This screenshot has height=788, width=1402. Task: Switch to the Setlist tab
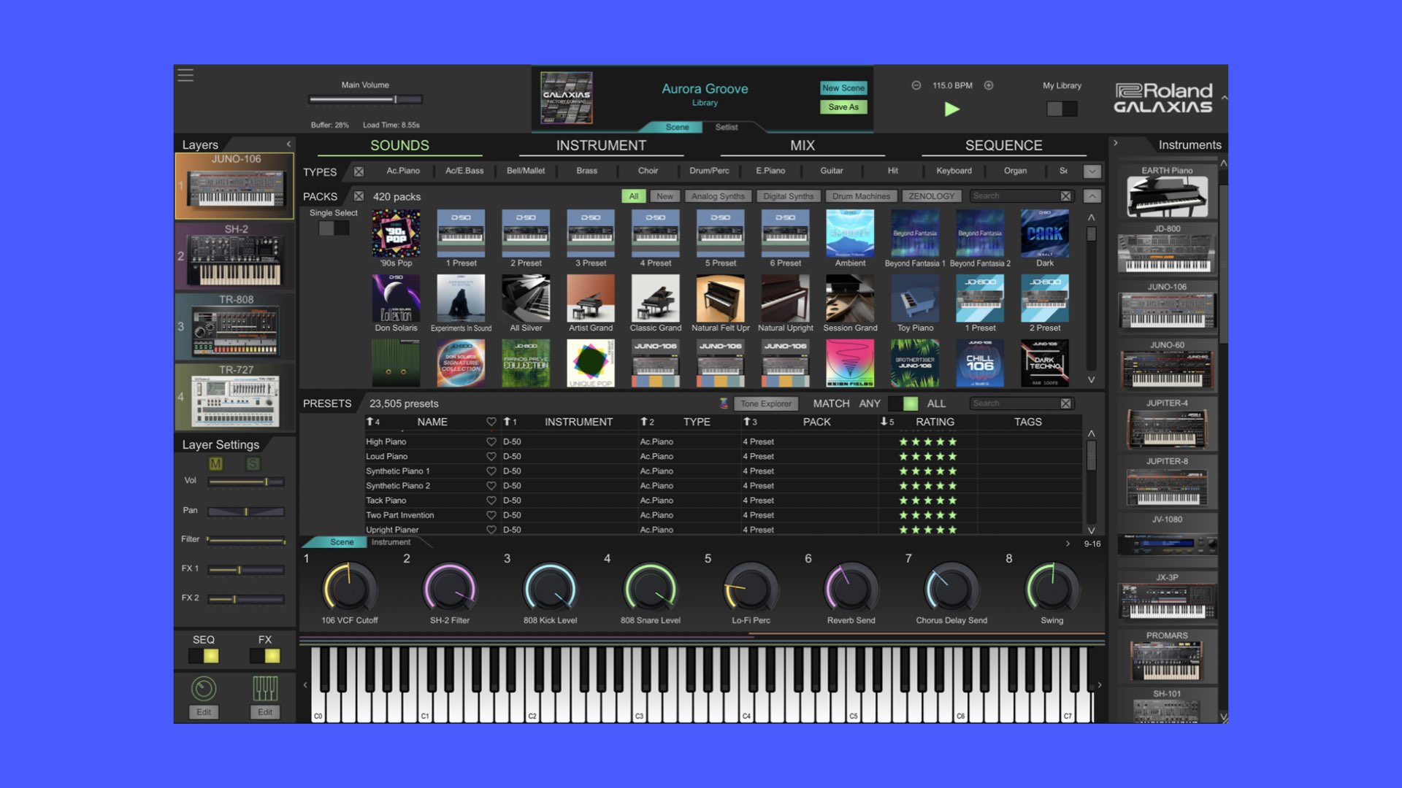726,127
